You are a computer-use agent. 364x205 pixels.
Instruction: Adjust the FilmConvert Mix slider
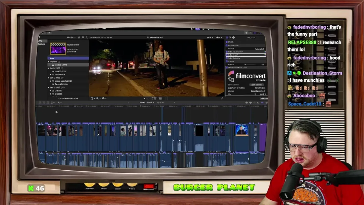click(x=255, y=94)
